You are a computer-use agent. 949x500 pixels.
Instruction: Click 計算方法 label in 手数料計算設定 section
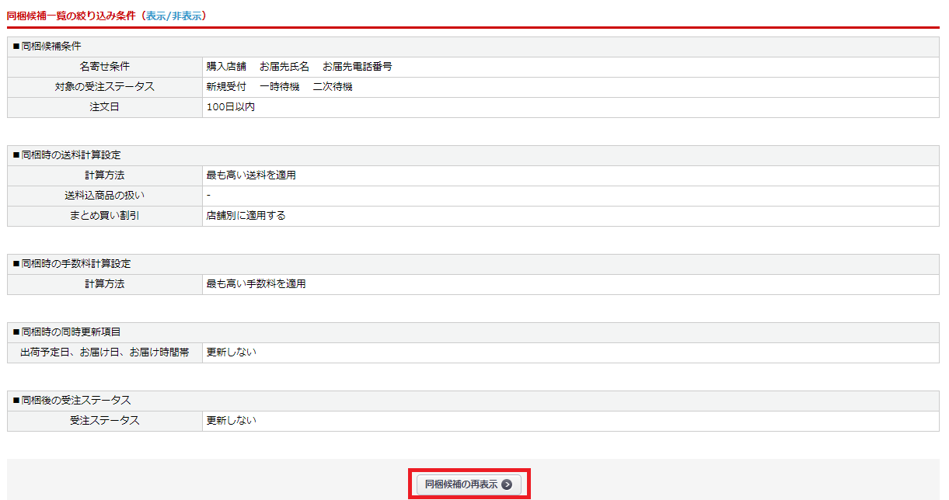coord(105,284)
